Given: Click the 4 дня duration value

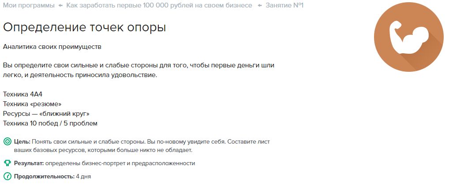Looking at the screenshot, I should pos(83,177).
